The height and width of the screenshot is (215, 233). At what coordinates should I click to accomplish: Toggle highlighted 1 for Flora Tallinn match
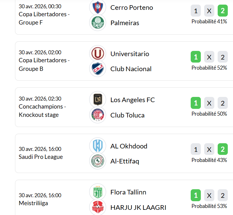point(196,195)
